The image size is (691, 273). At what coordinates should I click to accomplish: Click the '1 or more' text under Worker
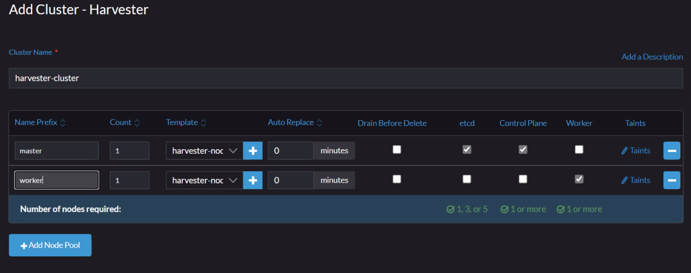584,209
